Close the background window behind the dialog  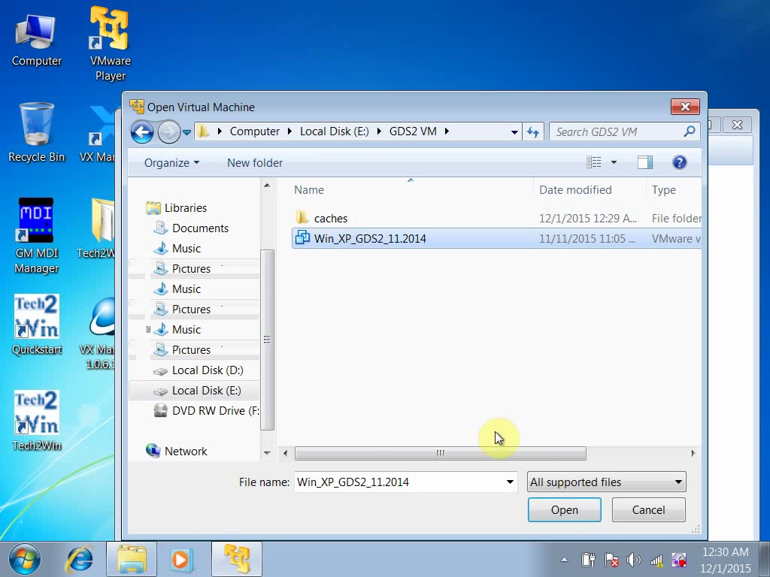click(x=737, y=125)
